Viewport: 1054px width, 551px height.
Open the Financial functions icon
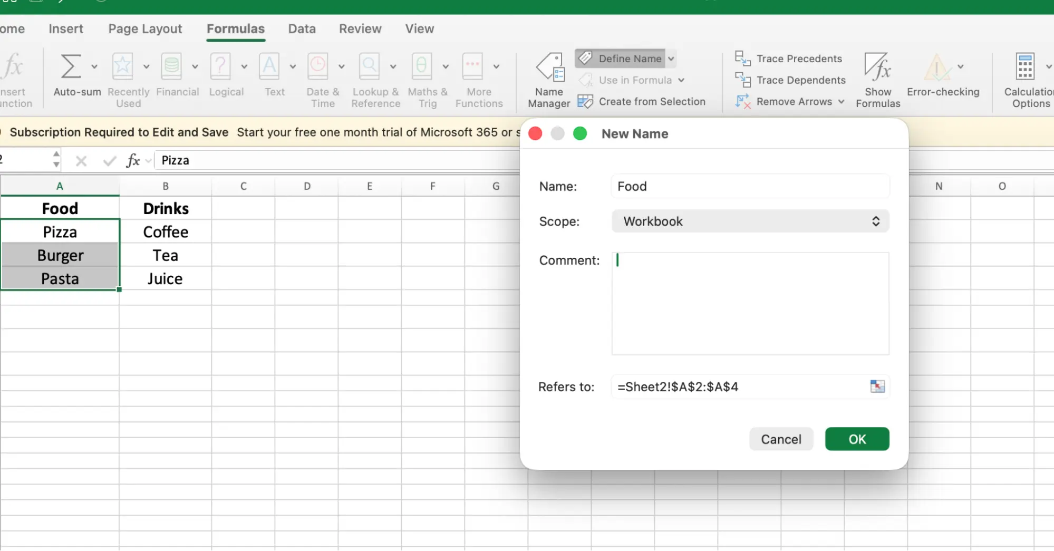171,67
